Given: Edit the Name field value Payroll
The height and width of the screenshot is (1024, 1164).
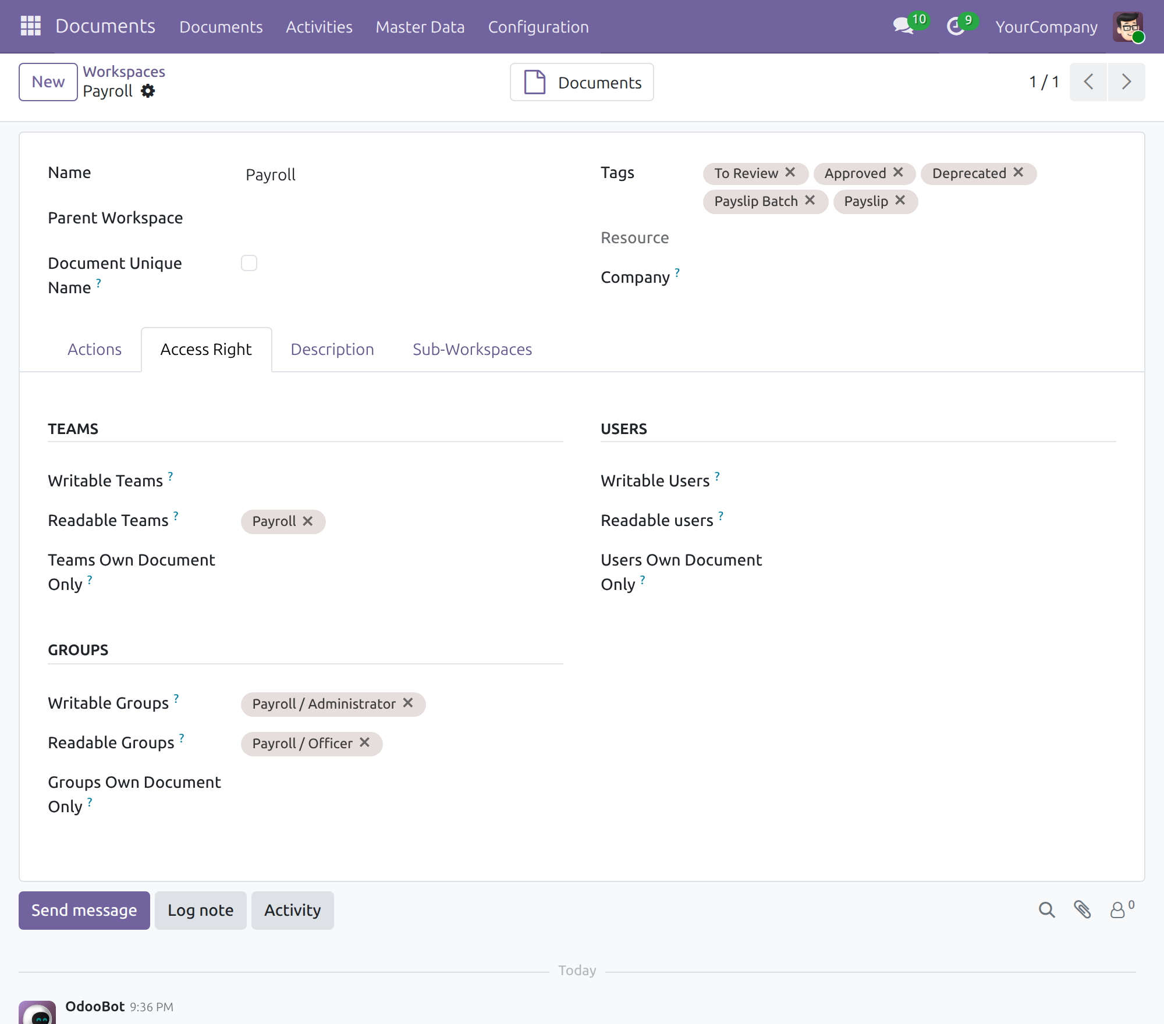Looking at the screenshot, I should coord(402,175).
